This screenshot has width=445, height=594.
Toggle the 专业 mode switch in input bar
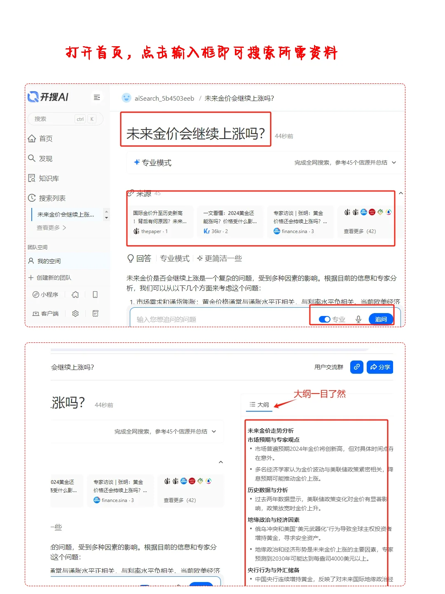325,319
